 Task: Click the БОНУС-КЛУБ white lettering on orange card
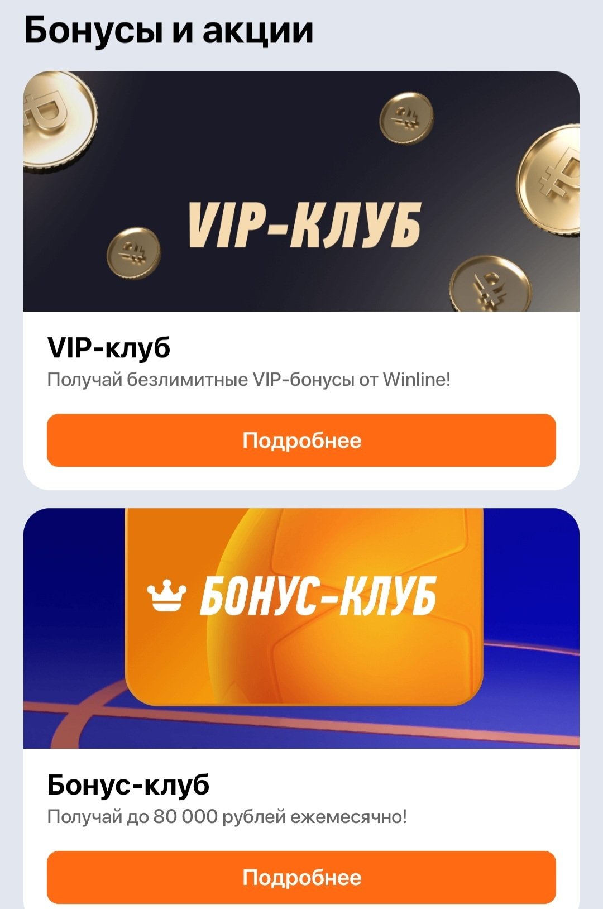pos(318,596)
